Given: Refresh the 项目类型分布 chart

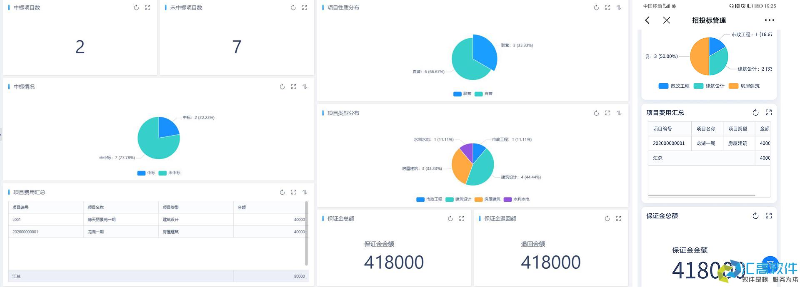Looking at the screenshot, I should (x=596, y=113).
